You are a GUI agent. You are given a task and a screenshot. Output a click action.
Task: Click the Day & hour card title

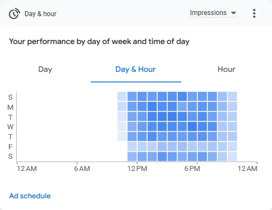pyautogui.click(x=41, y=14)
